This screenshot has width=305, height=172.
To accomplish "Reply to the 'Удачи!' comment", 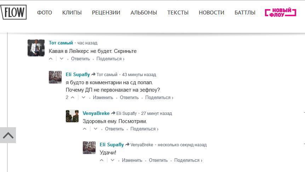I will [x=158, y=160].
